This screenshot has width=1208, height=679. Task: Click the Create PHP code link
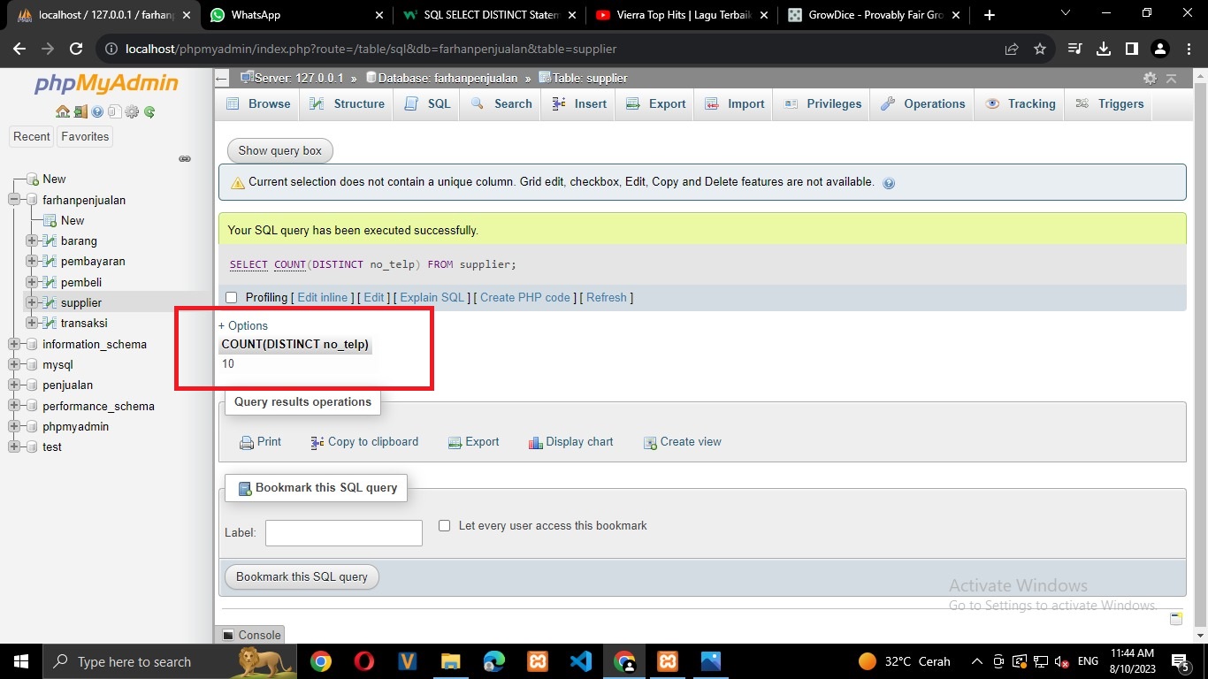point(525,298)
